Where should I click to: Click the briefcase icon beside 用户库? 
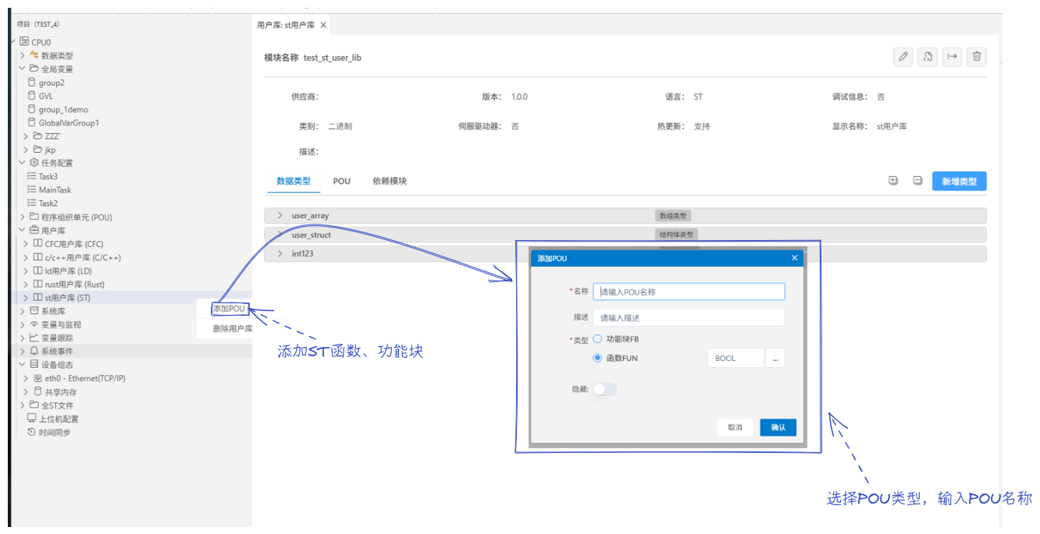pos(34,230)
